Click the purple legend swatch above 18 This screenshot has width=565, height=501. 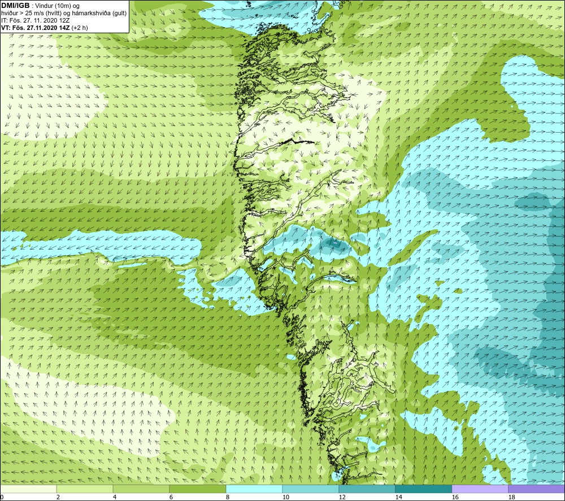(536, 489)
